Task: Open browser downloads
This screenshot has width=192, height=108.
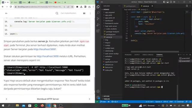Action: [81, 7]
